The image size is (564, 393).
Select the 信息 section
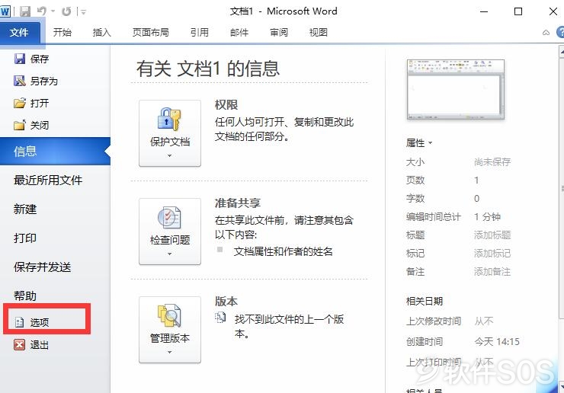[55, 151]
